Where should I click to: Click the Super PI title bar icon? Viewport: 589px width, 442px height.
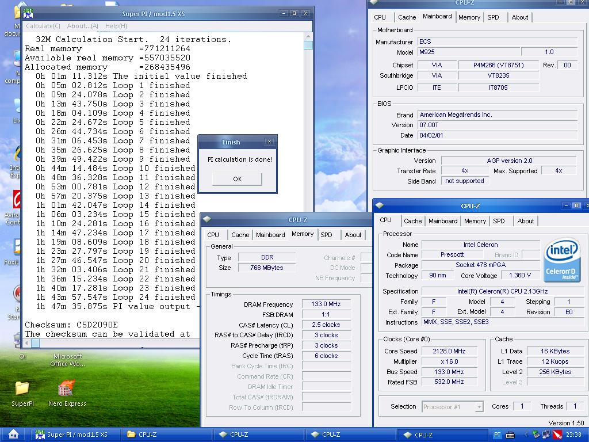28,14
